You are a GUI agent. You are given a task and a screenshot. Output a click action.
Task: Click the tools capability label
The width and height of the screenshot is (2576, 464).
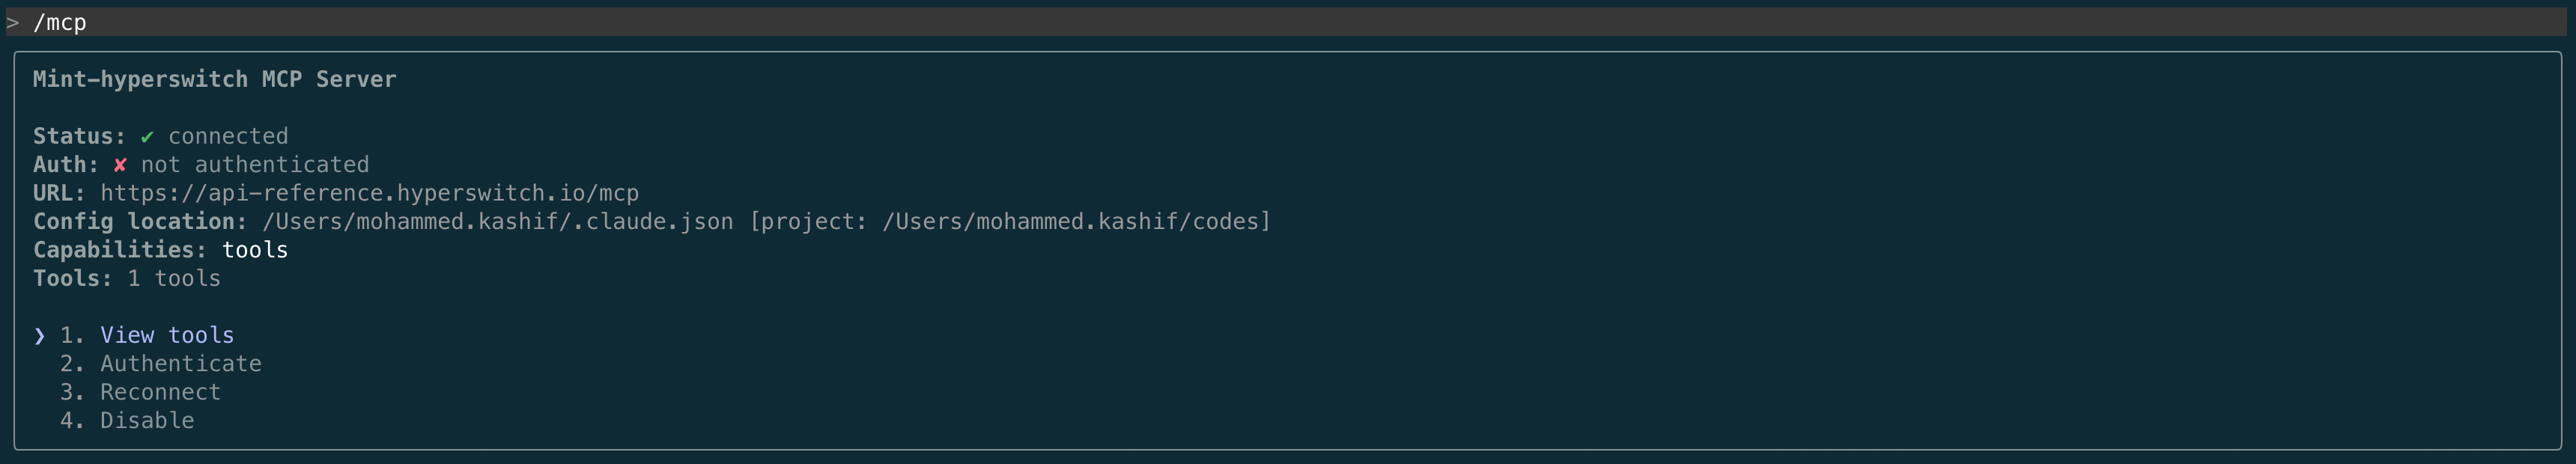coord(255,249)
